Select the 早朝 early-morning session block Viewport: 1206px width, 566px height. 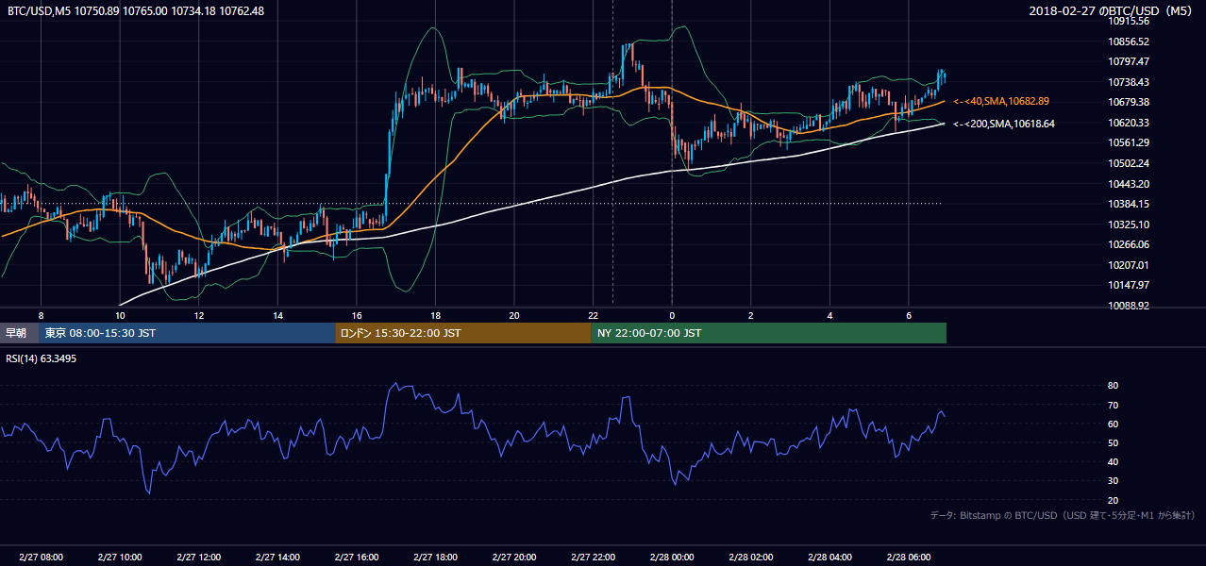coord(20,333)
